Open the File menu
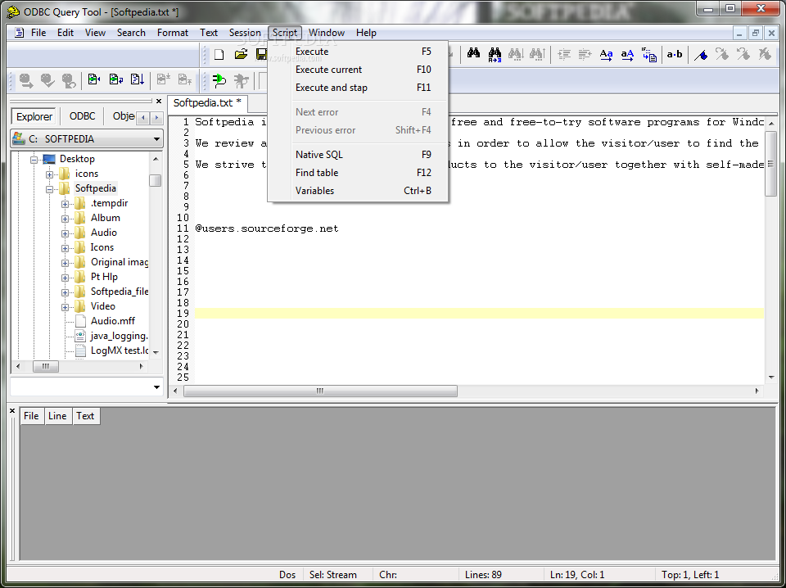 38,33
